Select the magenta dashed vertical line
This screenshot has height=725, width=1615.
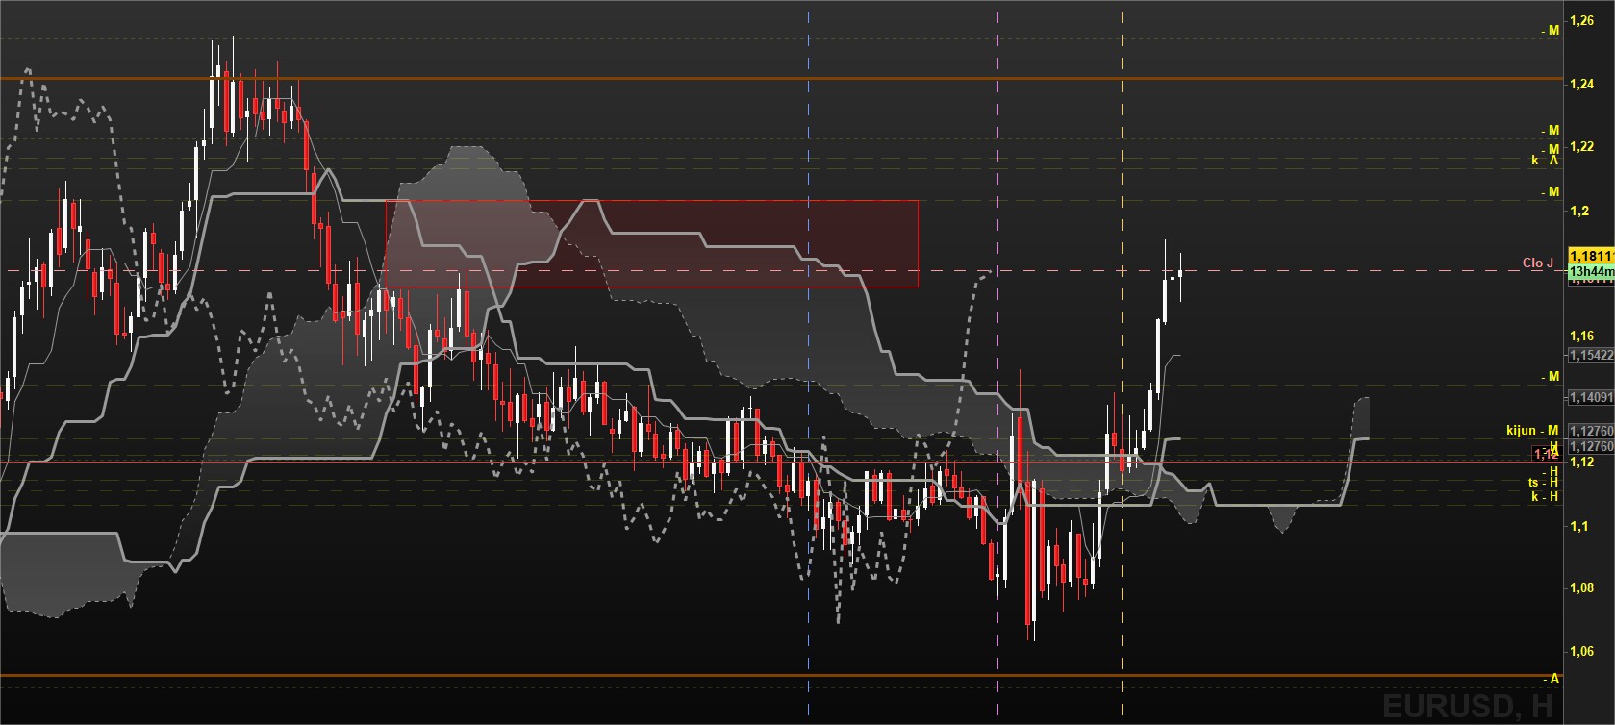[997, 362]
